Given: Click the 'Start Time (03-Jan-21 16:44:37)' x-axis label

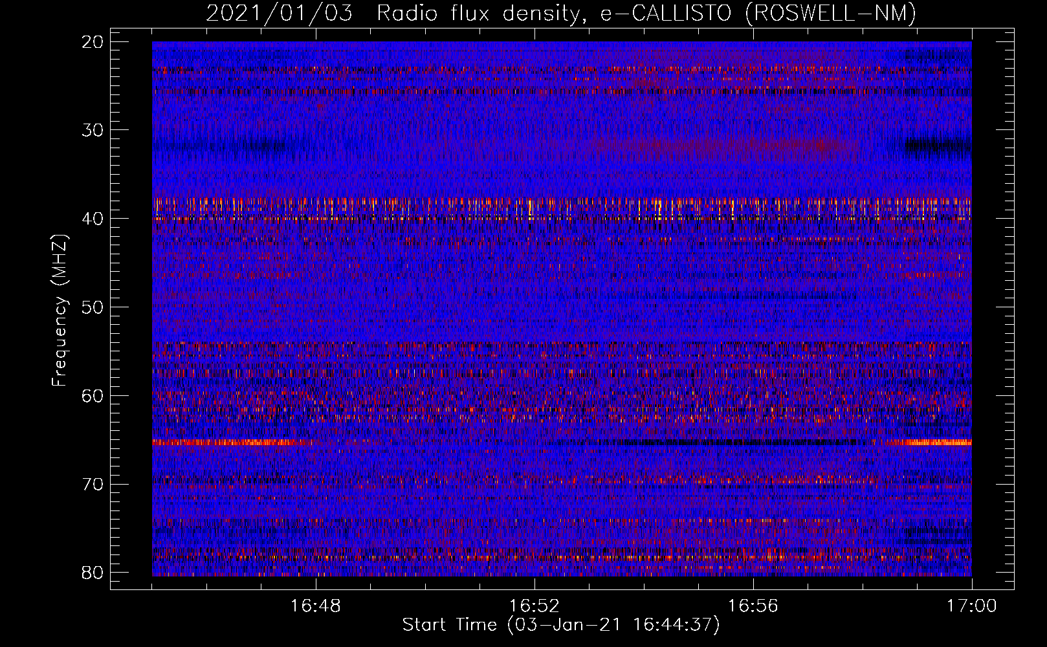Looking at the screenshot, I should [560, 625].
